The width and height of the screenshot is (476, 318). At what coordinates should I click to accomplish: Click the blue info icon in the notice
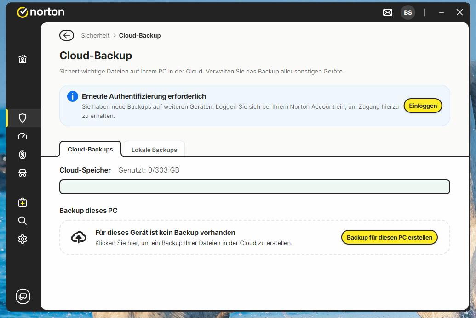coord(72,96)
